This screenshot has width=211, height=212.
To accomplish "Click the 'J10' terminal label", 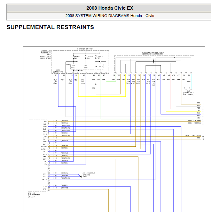I will [x=174, y=75].
